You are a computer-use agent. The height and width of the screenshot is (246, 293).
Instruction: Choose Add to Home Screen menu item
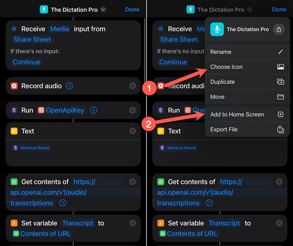tap(247, 114)
